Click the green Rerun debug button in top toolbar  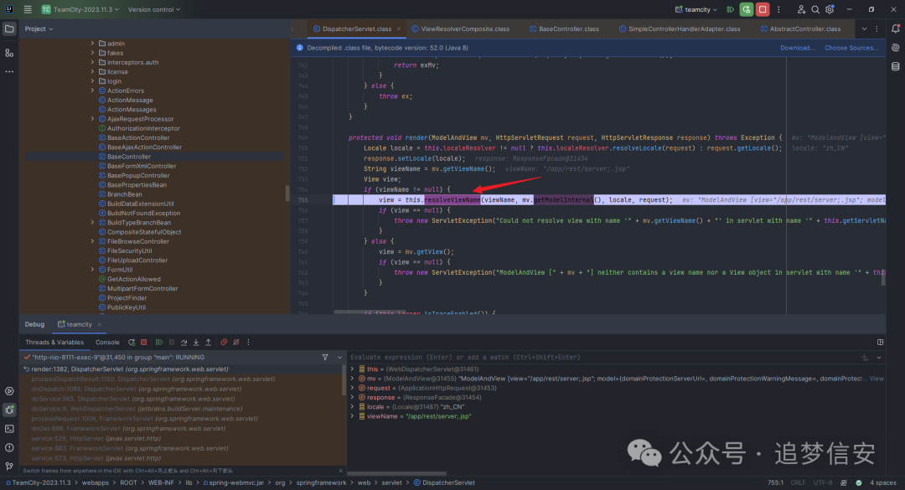point(747,9)
